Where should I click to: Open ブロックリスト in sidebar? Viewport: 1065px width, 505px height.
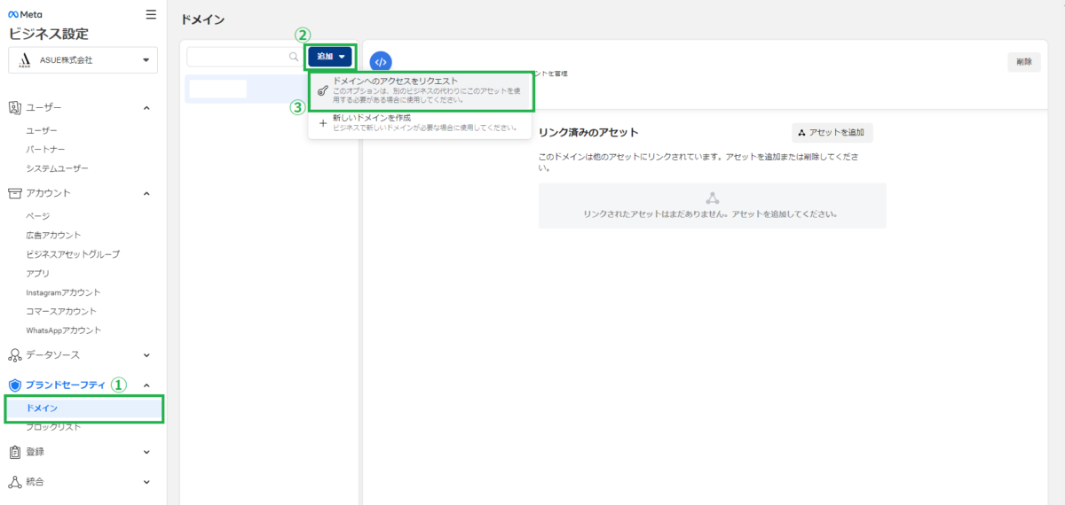pos(53,427)
